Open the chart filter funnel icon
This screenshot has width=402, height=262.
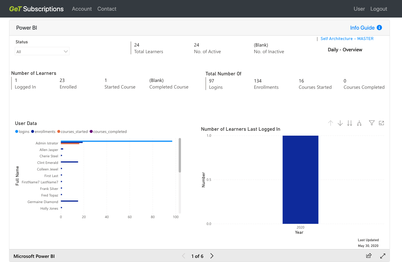tap(372, 123)
